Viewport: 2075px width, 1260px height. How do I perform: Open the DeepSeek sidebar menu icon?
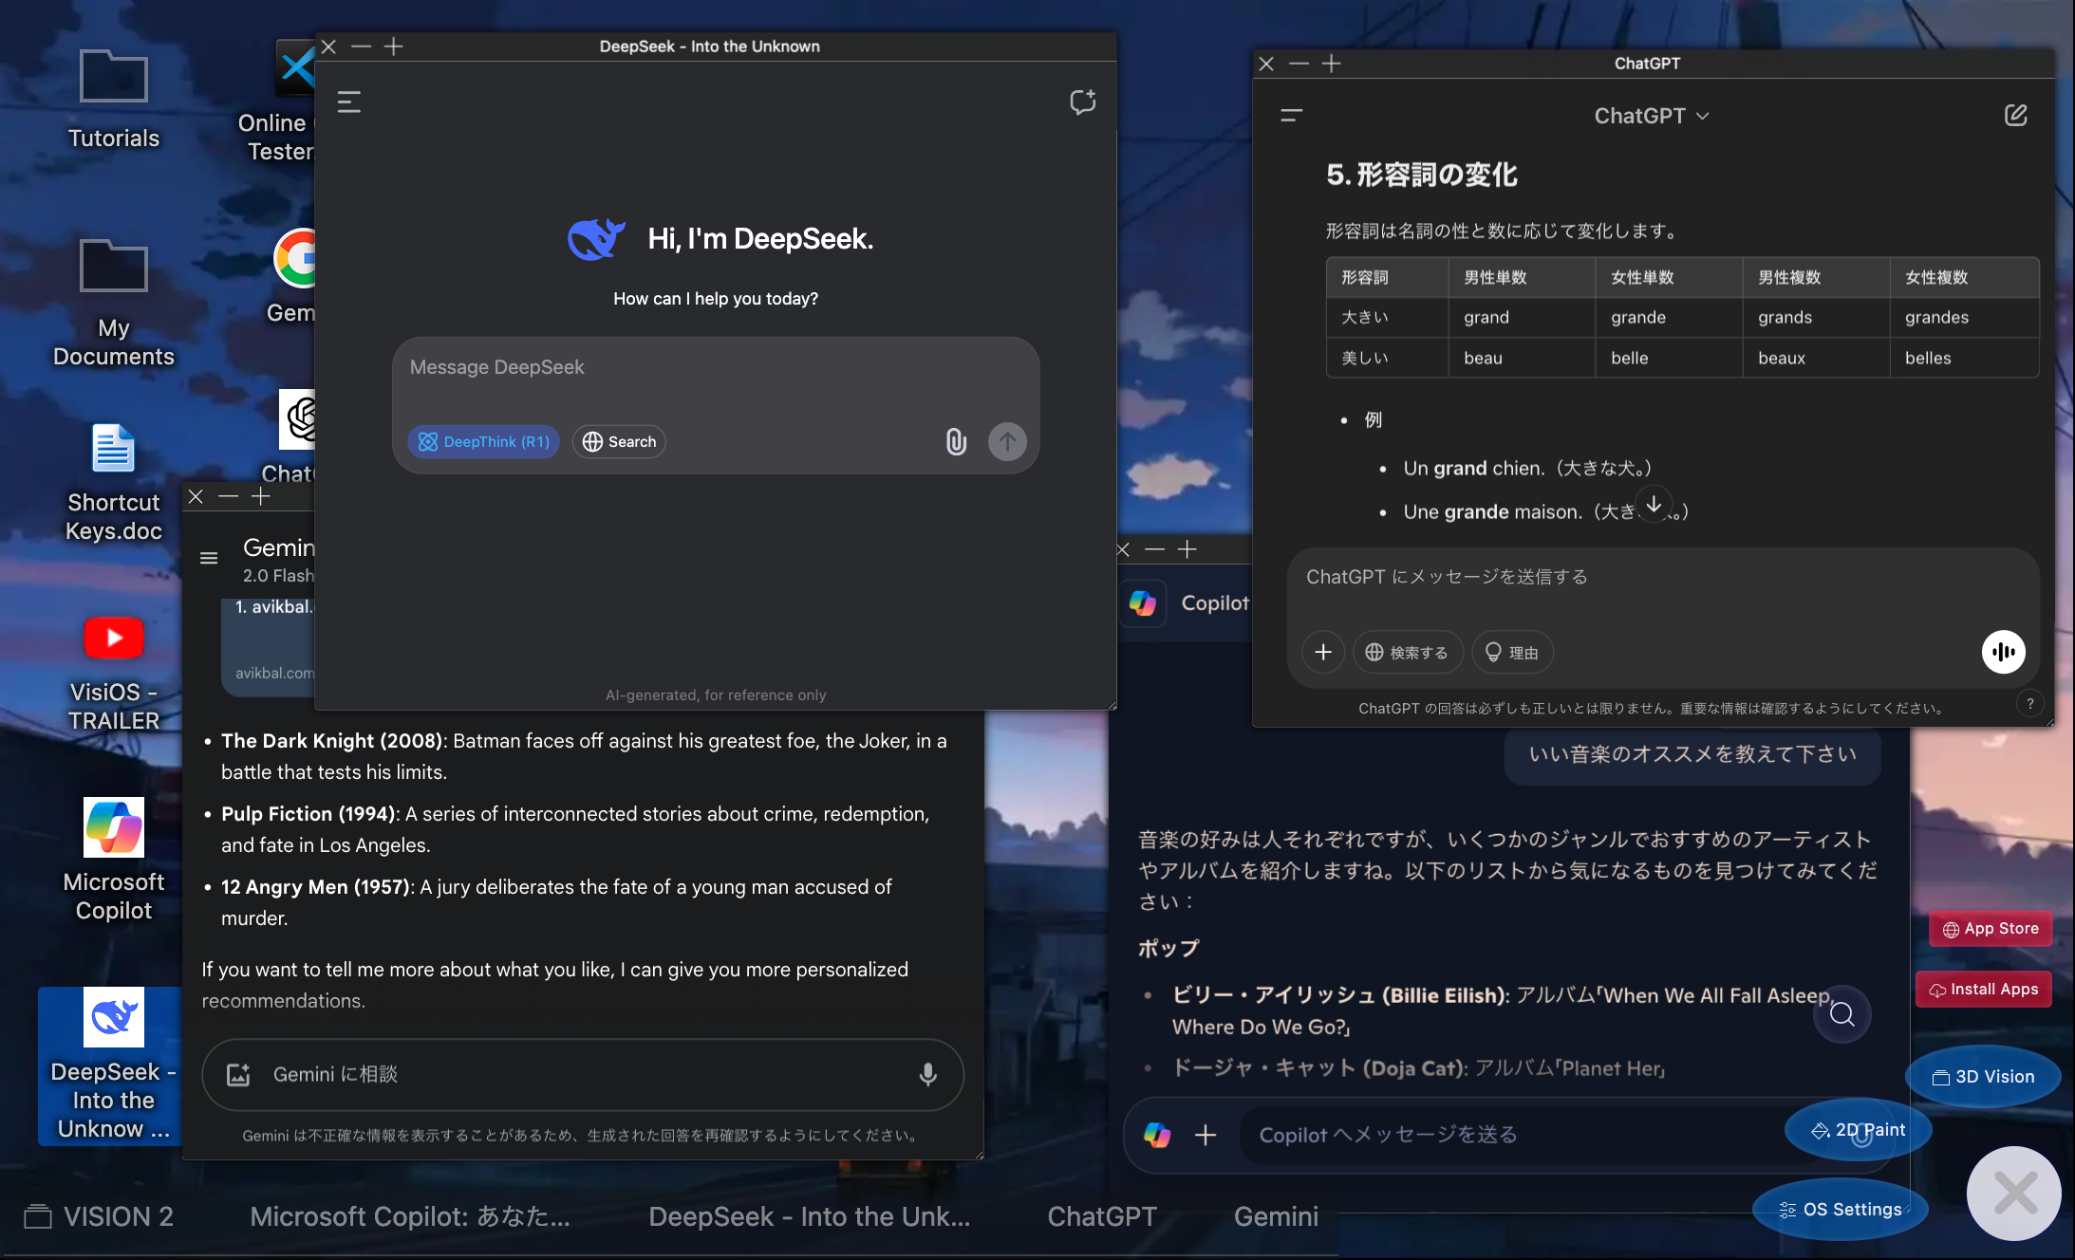(348, 102)
